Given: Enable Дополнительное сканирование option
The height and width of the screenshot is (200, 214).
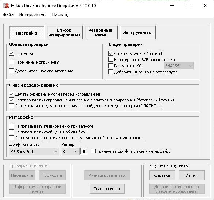Looking at the screenshot, I should [x=11, y=71].
